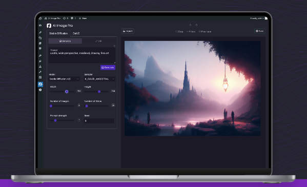Image resolution: width=307 pixels, height=187 pixels.
Task: Click the Height value box
Action: [x=113, y=91]
